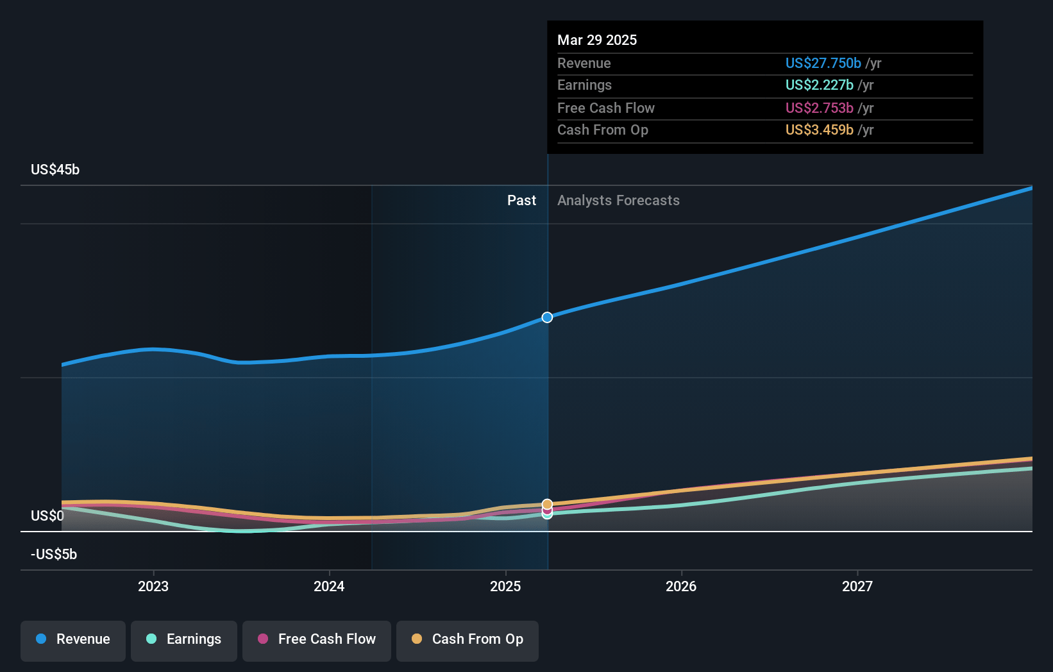The width and height of the screenshot is (1053, 672).
Task: Click the teal Earnings data point marker
Action: click(547, 514)
